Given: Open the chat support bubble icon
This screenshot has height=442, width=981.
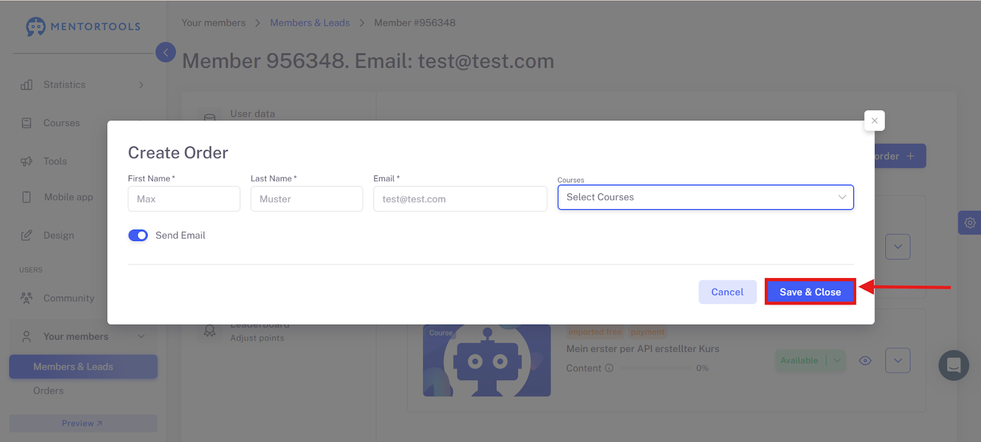Looking at the screenshot, I should click(x=953, y=365).
